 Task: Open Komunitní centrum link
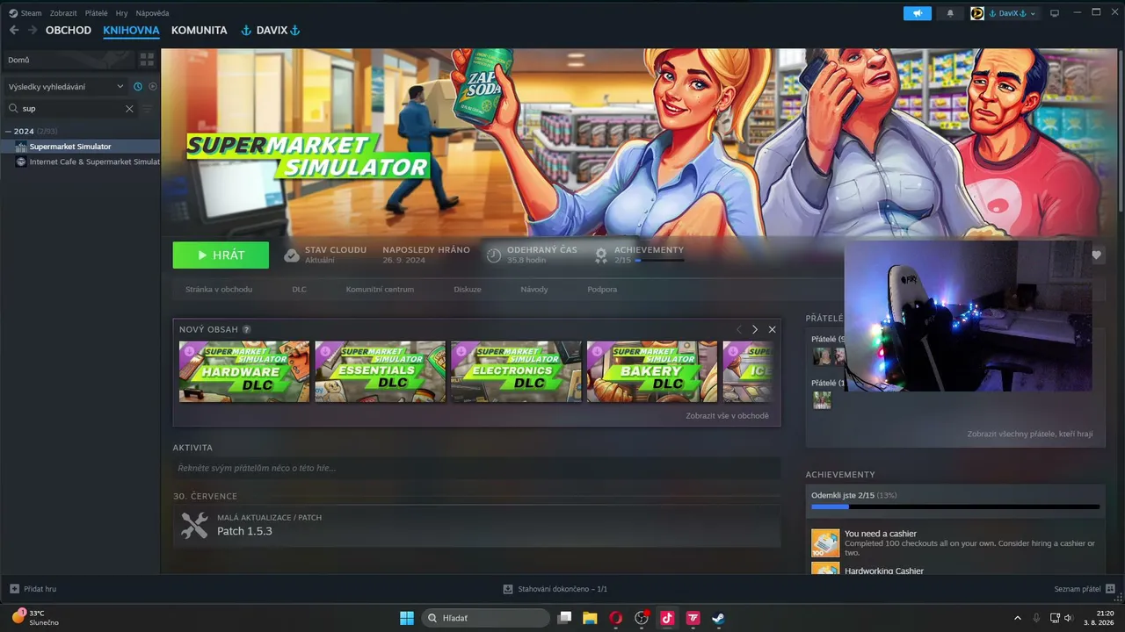coord(380,290)
